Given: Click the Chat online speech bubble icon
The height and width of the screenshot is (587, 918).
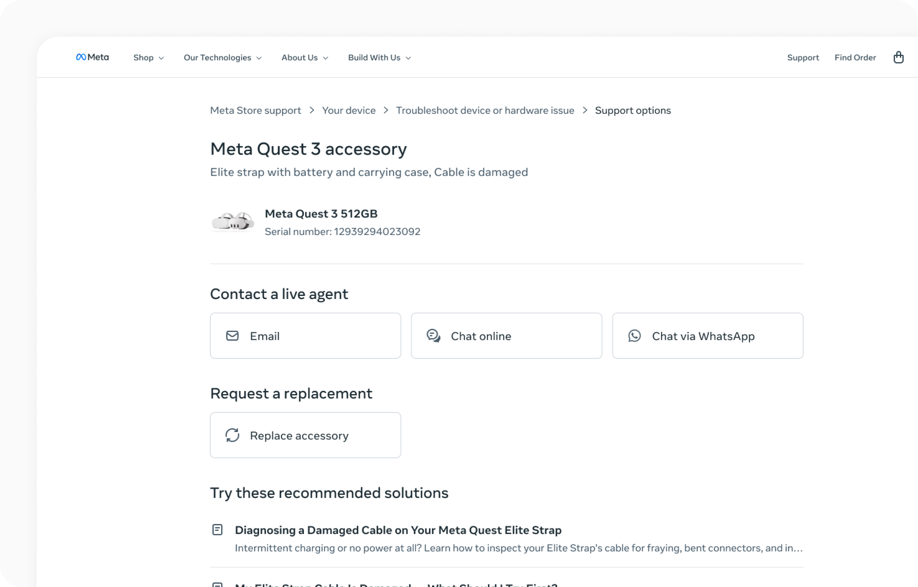Looking at the screenshot, I should (433, 336).
